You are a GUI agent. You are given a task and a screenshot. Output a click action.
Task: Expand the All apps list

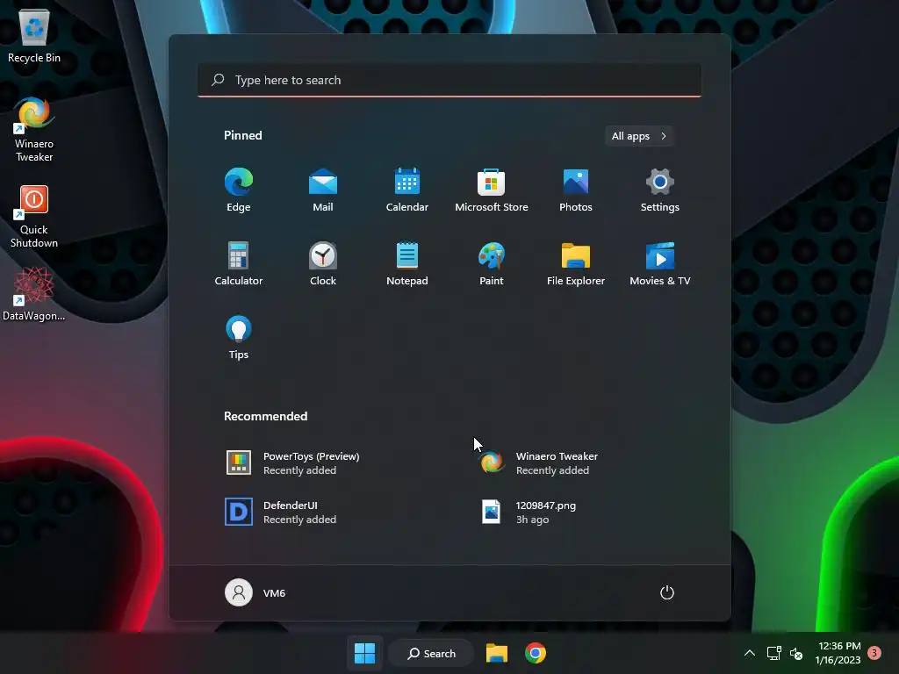point(639,136)
